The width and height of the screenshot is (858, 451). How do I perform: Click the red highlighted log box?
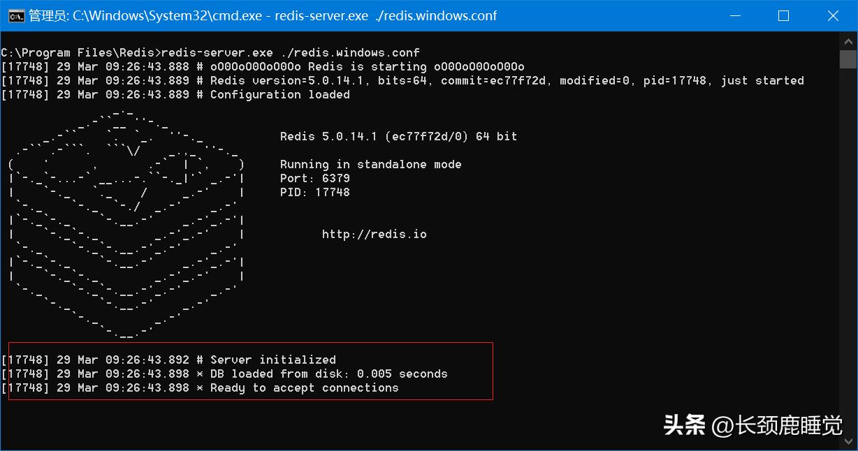(249, 371)
